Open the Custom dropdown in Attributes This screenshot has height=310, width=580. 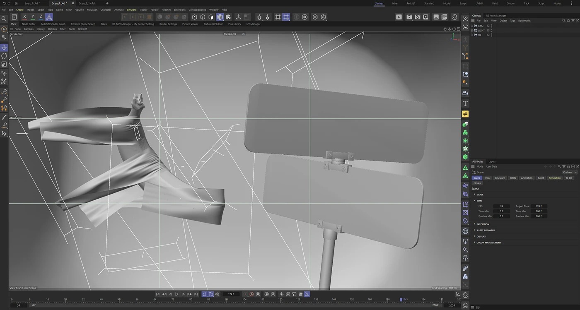pos(570,172)
